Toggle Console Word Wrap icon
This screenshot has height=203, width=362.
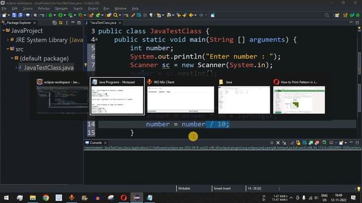pos(304,143)
